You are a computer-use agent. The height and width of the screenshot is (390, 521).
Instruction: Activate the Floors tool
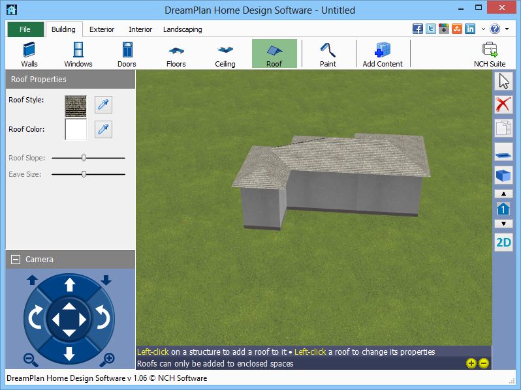[176, 54]
